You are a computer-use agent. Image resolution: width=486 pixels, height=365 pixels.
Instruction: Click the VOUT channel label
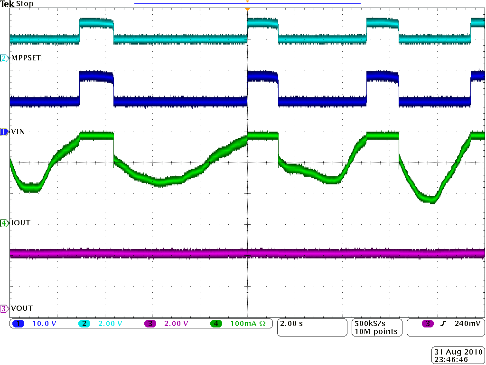pyautogui.click(x=22, y=308)
